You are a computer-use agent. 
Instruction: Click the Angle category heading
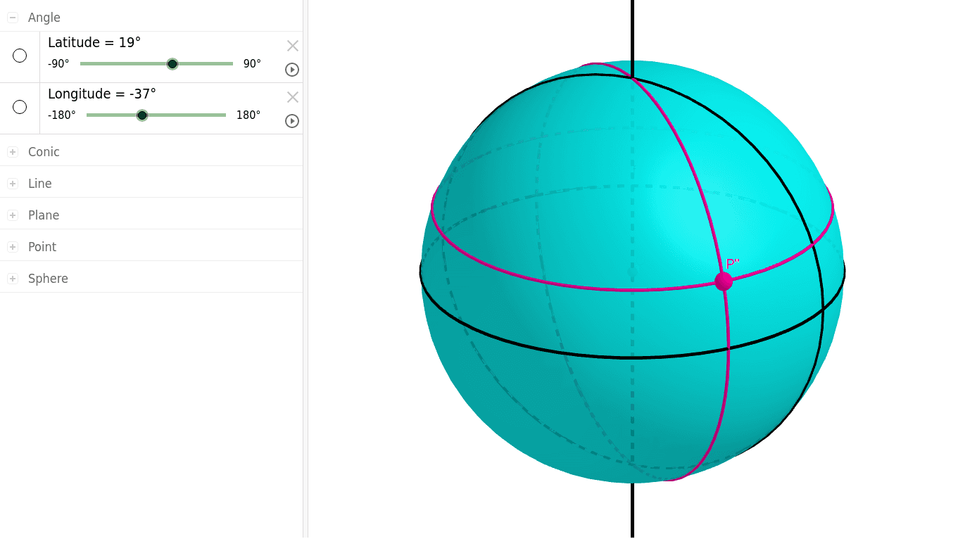(44, 18)
